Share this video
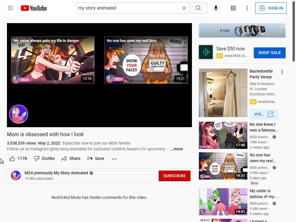Screen dimensions: 296x222 point(71,158)
